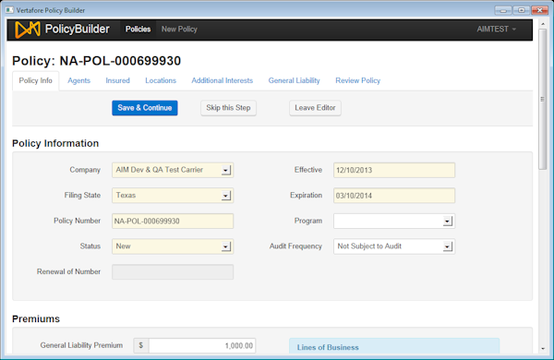Click the scrollbar up arrow
554x360 pixels.
tap(543, 24)
